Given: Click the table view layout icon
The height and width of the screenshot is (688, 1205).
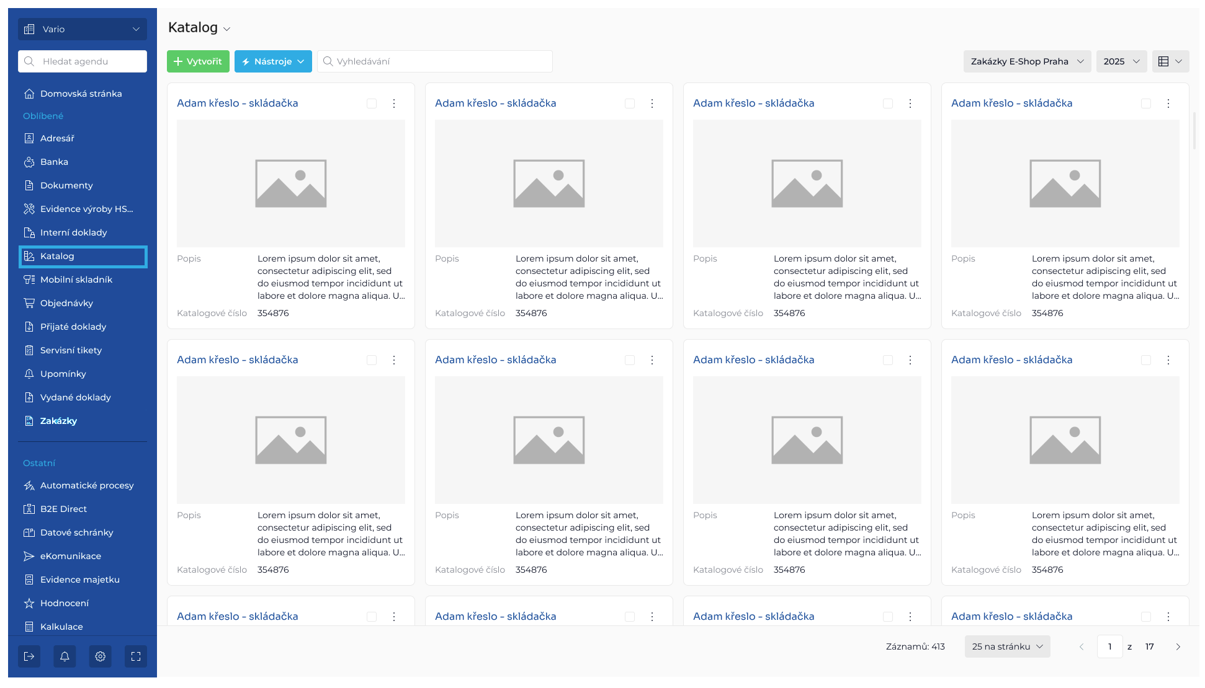Looking at the screenshot, I should pos(1163,61).
